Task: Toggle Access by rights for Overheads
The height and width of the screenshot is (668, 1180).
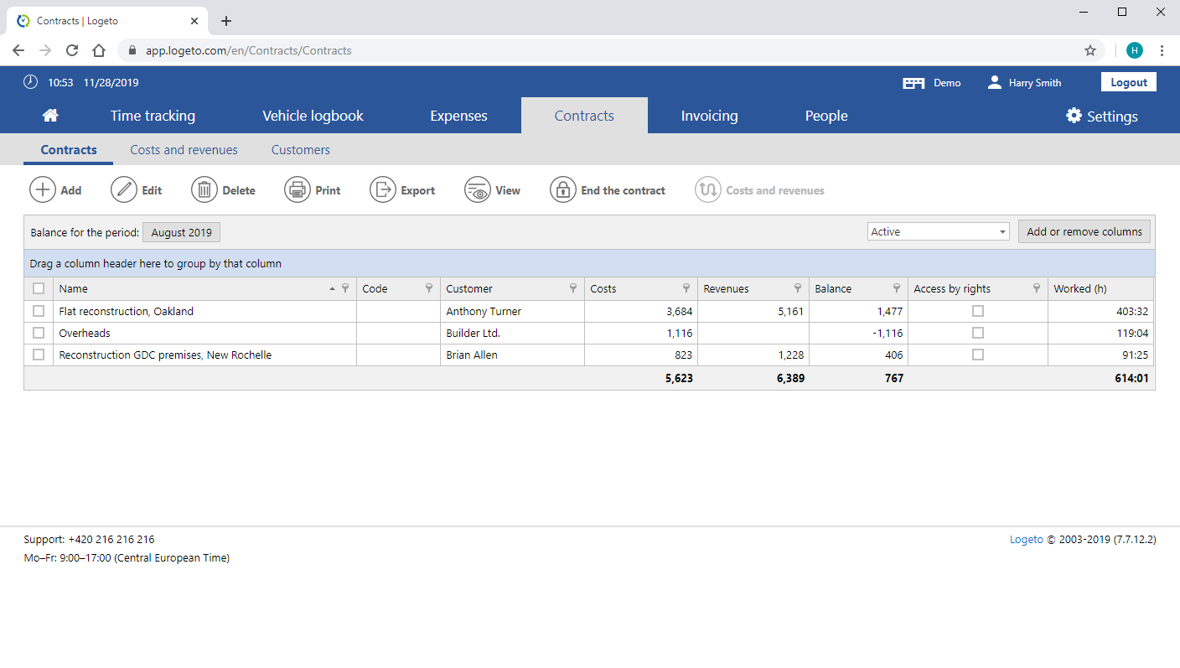Action: [x=977, y=333]
